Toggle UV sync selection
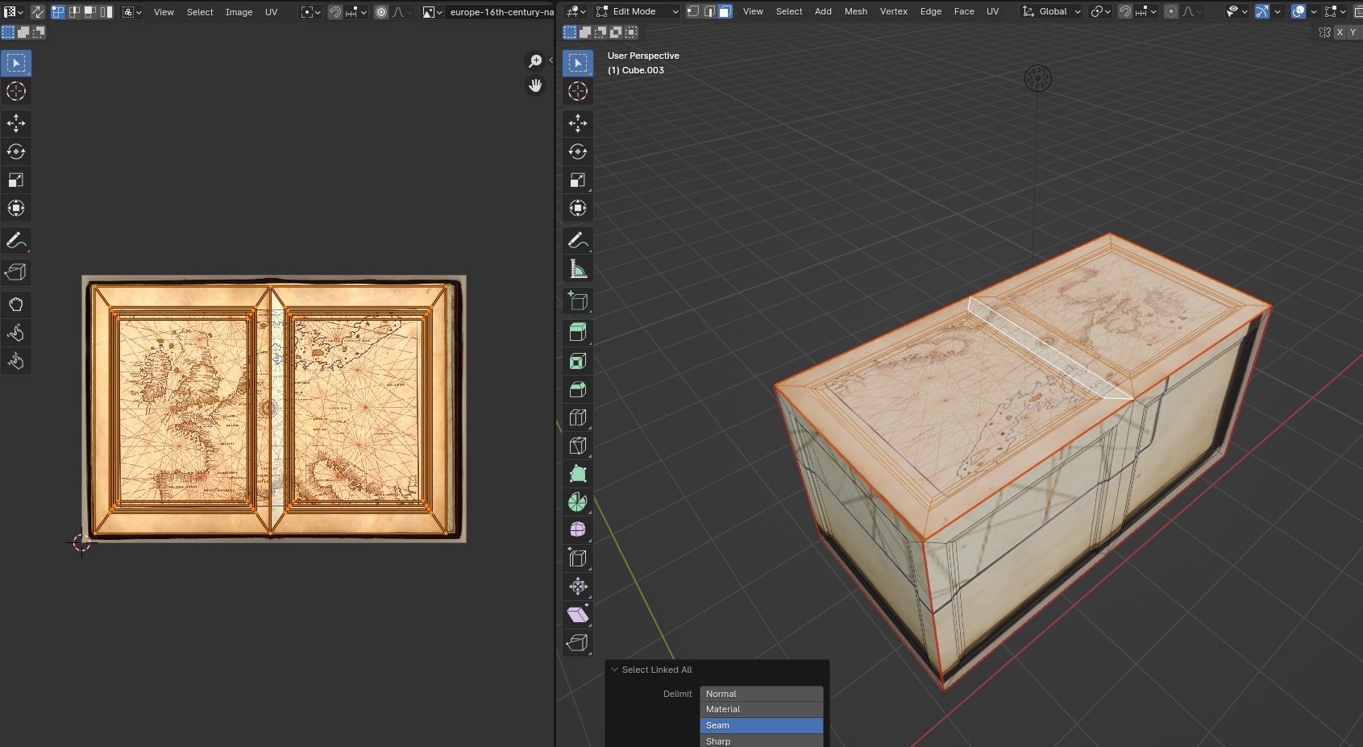The height and width of the screenshot is (747, 1363). tap(38, 12)
